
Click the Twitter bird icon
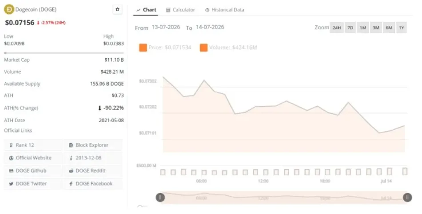point(11,184)
